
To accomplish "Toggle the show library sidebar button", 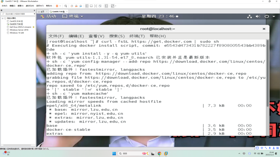I will [x=87, y=6].
